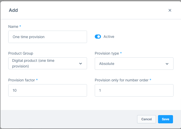Save the new provision
The height and width of the screenshot is (129, 181).
pos(165,119)
